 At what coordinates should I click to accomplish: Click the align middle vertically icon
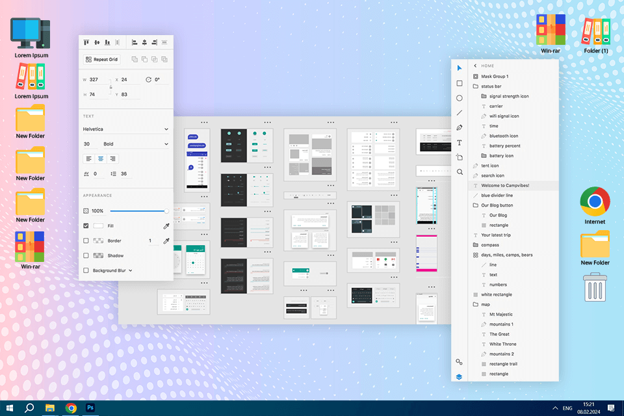97,42
